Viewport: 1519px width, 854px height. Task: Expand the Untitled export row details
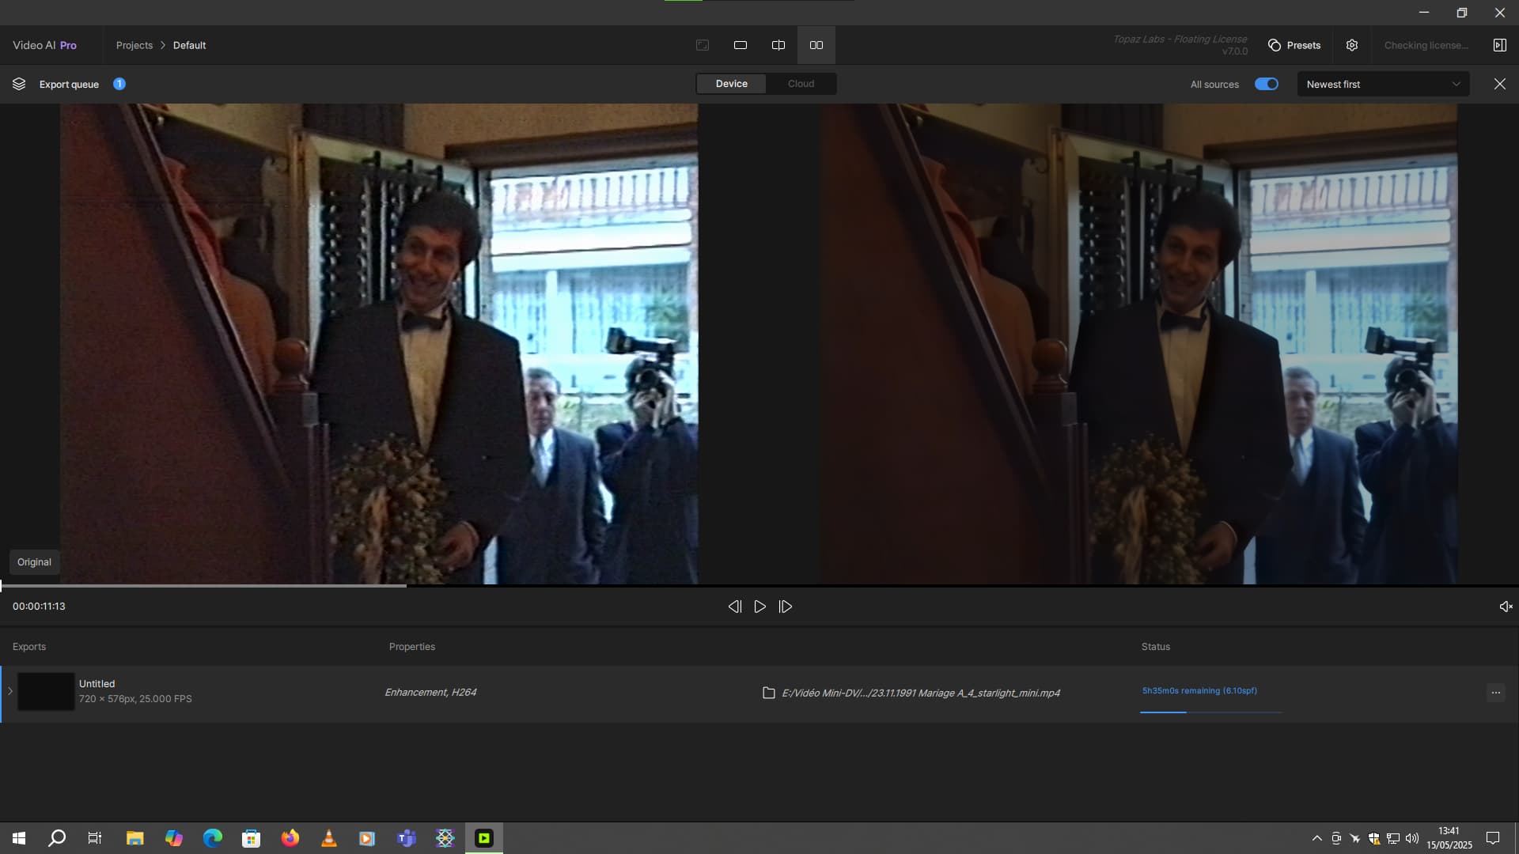pyautogui.click(x=10, y=692)
